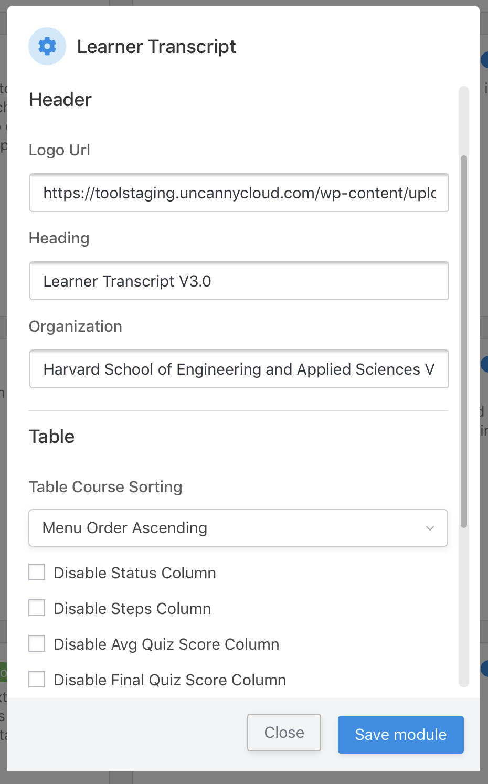Click the chevron arrow on the sorting dropdown
Image resolution: width=488 pixels, height=784 pixels.
pos(430,528)
